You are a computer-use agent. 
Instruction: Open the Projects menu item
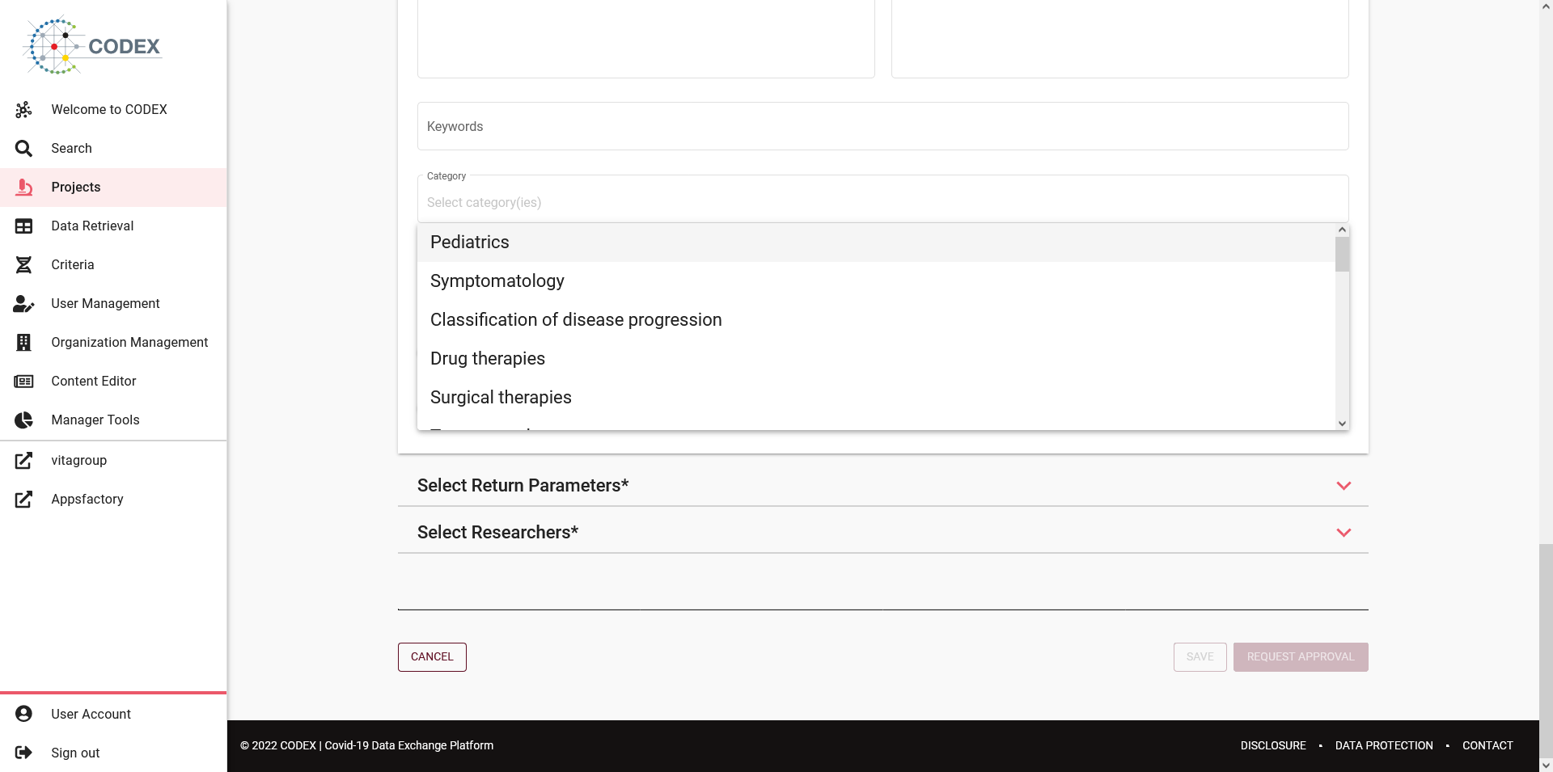76,187
